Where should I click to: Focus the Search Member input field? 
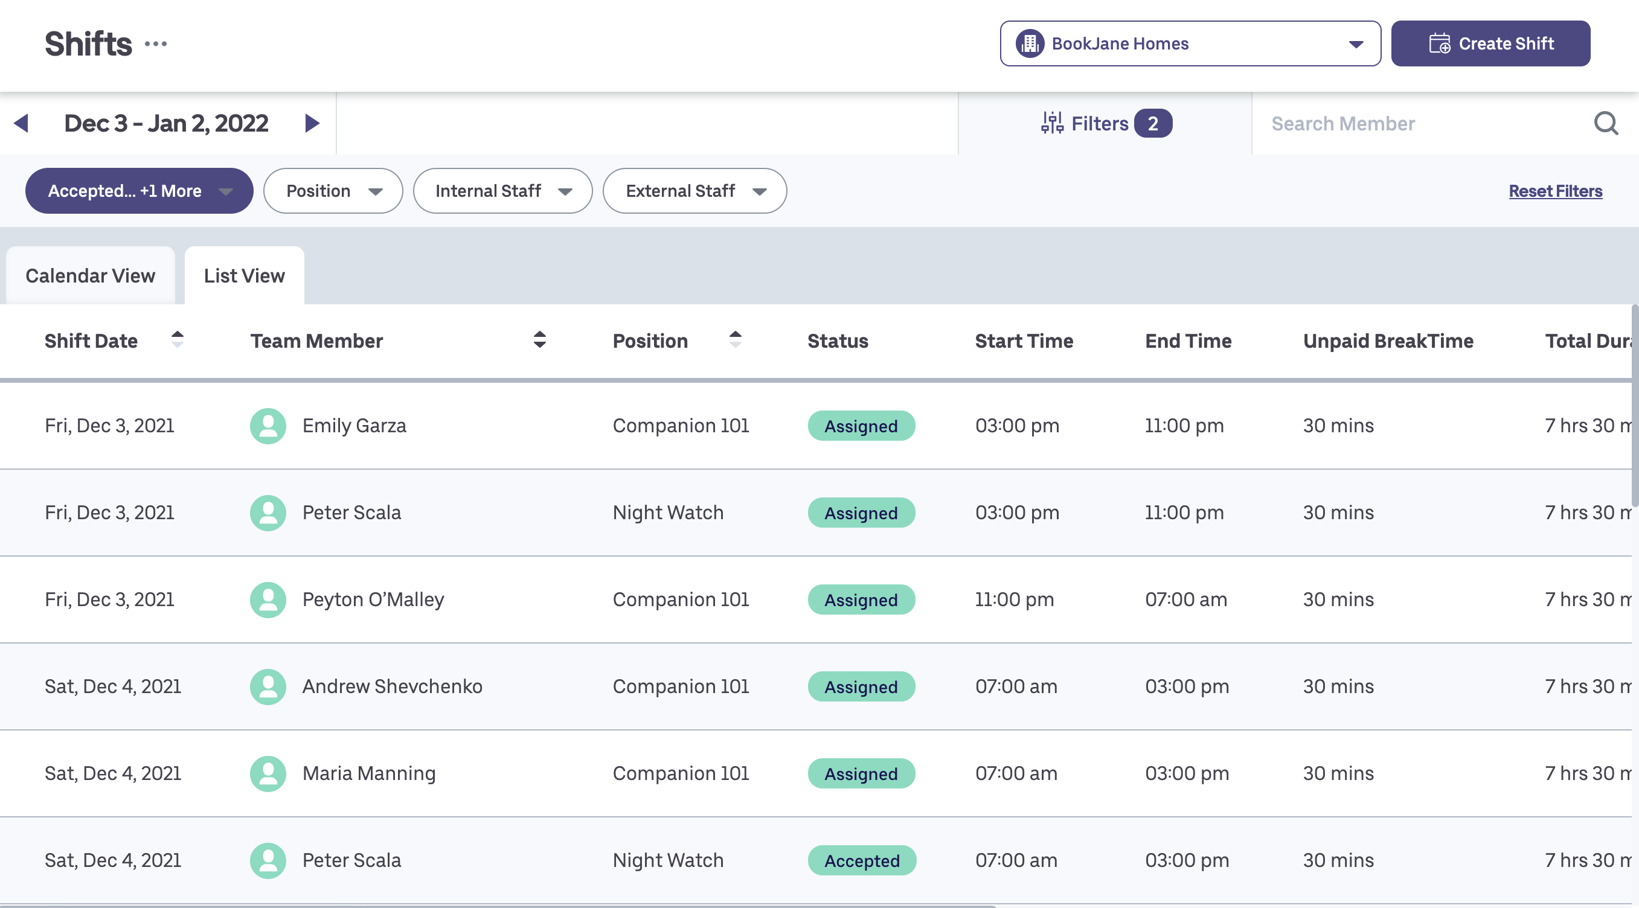[x=1419, y=123]
